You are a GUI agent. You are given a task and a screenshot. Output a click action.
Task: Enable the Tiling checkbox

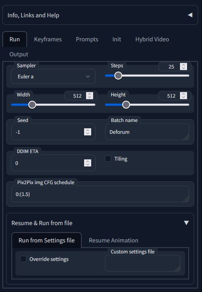click(x=108, y=159)
